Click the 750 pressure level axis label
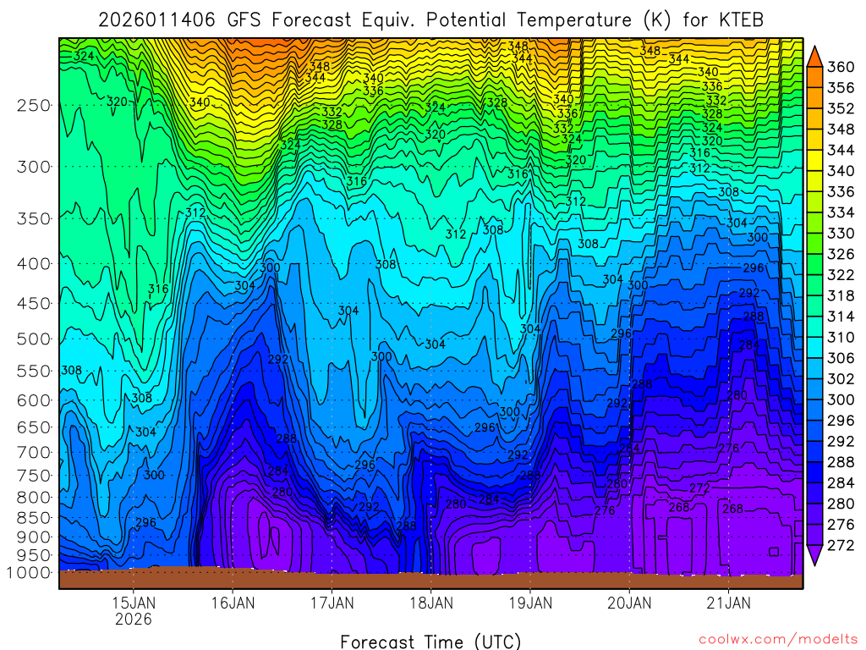The width and height of the screenshot is (866, 650). (33, 476)
